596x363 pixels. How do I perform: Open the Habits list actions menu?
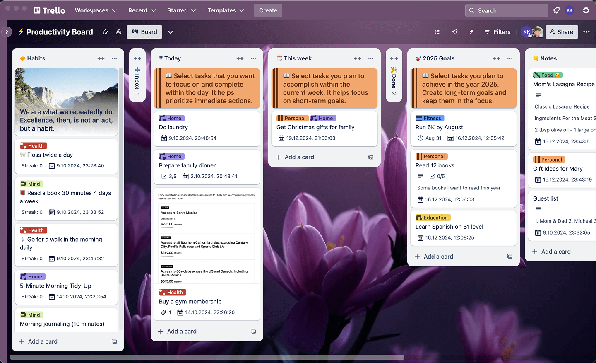pos(114,58)
